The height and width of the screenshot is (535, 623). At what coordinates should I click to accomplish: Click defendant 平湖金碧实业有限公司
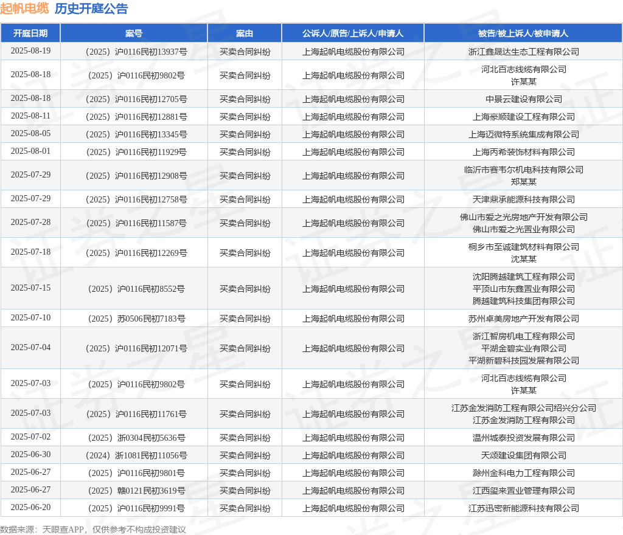[523, 348]
